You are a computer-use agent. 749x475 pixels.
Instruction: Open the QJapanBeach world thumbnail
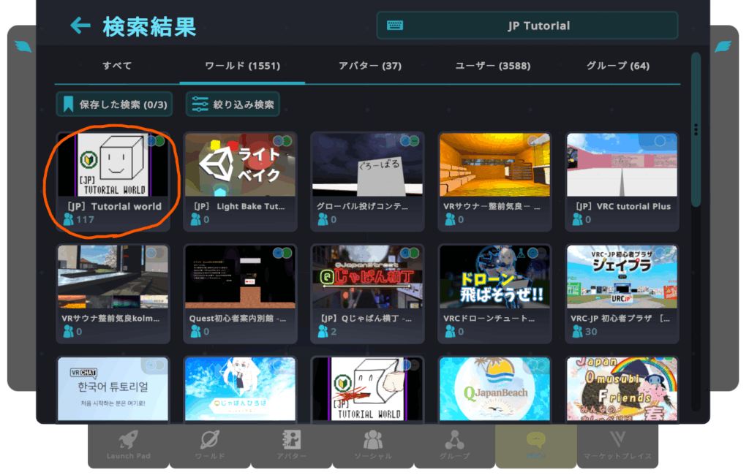(494, 389)
